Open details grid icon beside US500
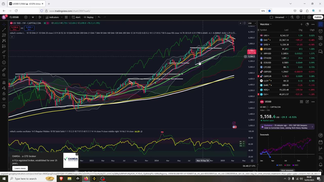The width and height of the screenshot is (324, 182). click(x=301, y=102)
